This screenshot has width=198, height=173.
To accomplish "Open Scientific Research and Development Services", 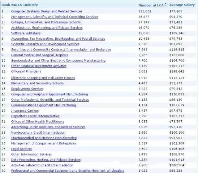I will pyautogui.click(x=45, y=44).
